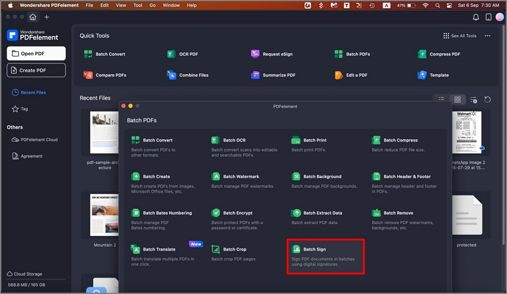Open Request eSign quick tool
Image resolution: width=507 pixels, height=294 pixels.
point(272,54)
